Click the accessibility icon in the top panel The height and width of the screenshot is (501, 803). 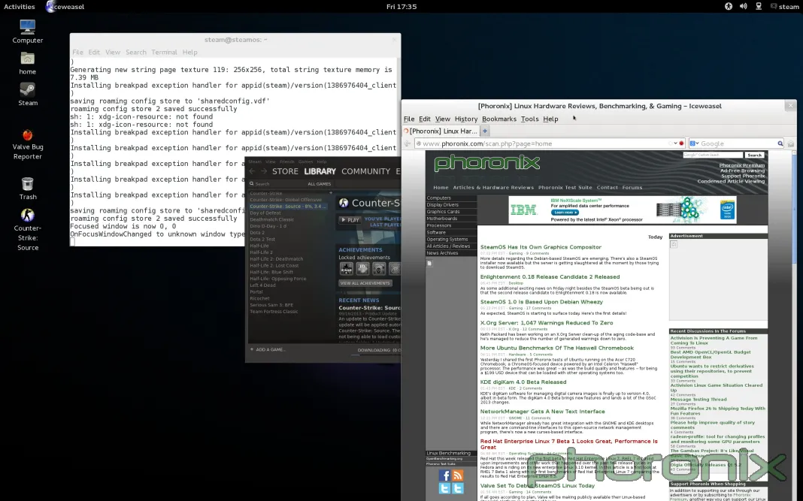[x=728, y=6]
